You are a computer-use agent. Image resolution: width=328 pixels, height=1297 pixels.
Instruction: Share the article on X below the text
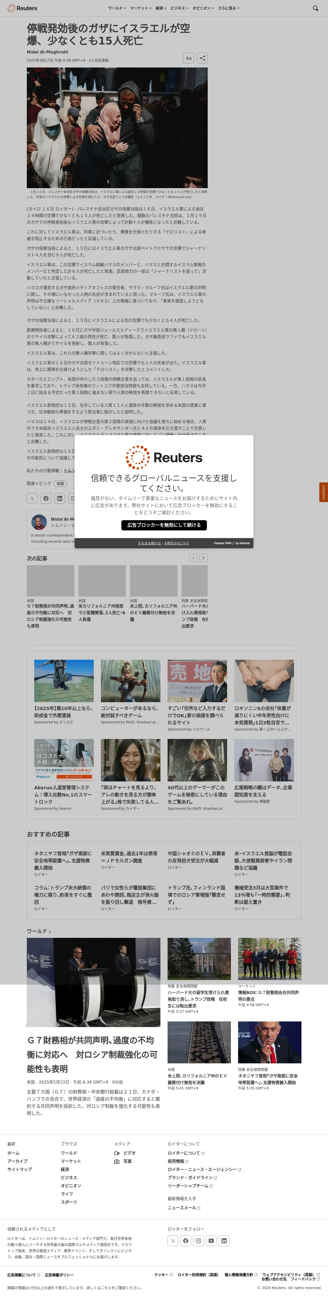32,498
